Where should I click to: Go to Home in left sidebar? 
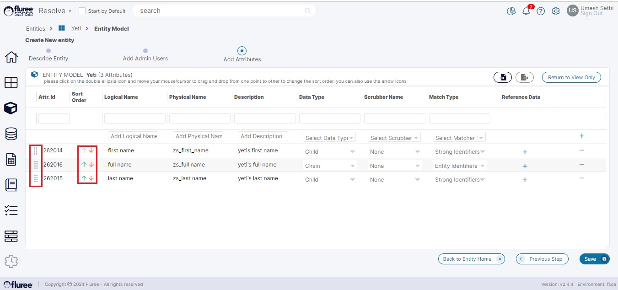pyautogui.click(x=11, y=57)
